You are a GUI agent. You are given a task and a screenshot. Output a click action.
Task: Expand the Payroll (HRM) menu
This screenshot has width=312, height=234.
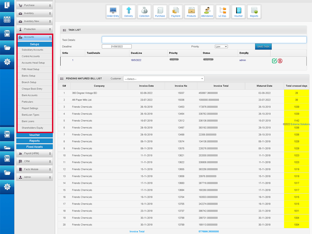pyautogui.click(x=35, y=153)
